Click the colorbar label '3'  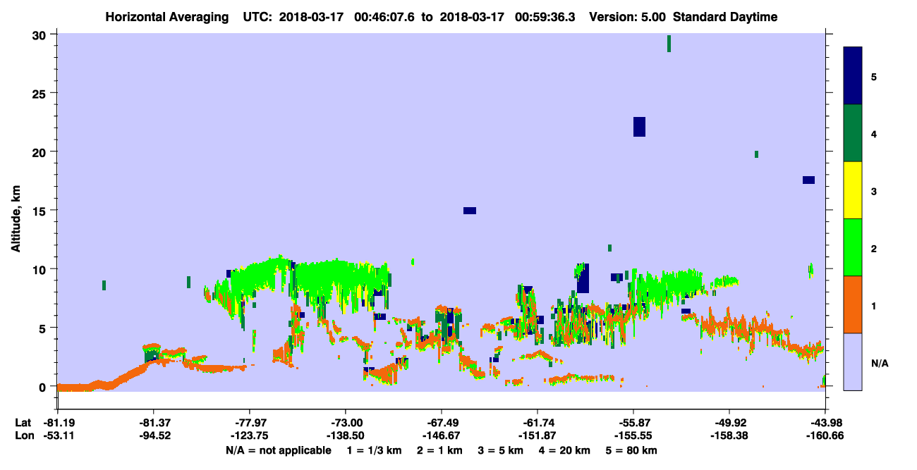tap(874, 192)
